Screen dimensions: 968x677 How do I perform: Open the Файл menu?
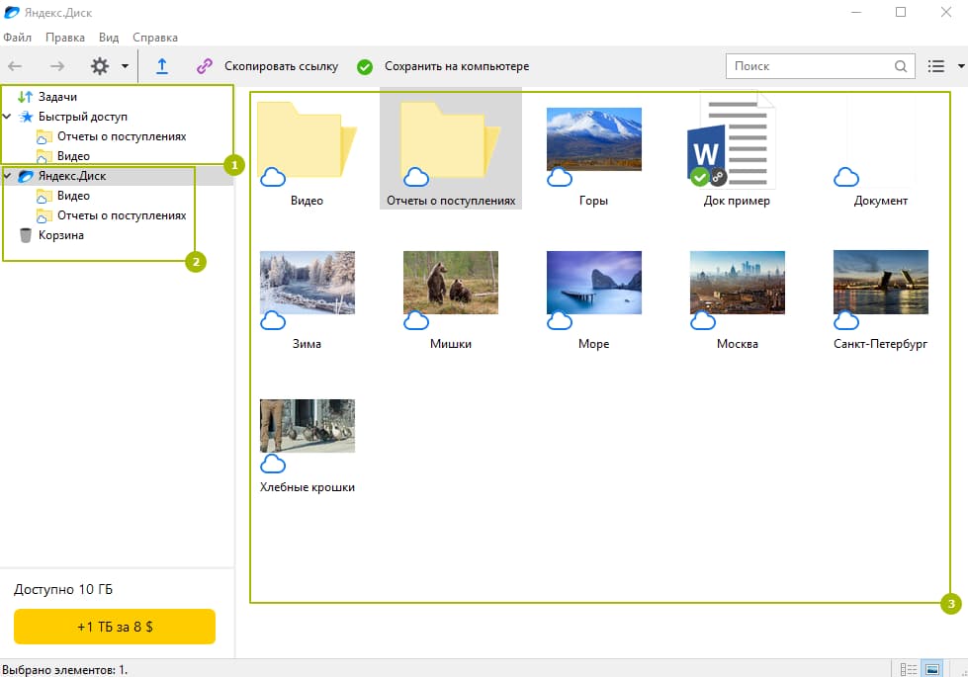pyautogui.click(x=18, y=38)
